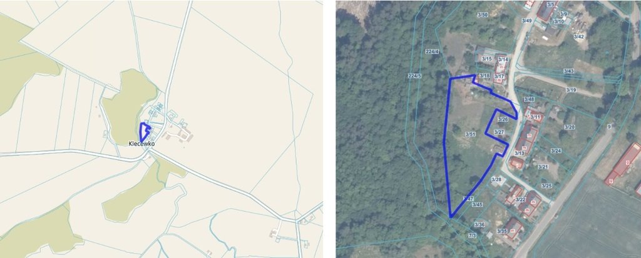Click parcel label 3/28

coord(496,180)
